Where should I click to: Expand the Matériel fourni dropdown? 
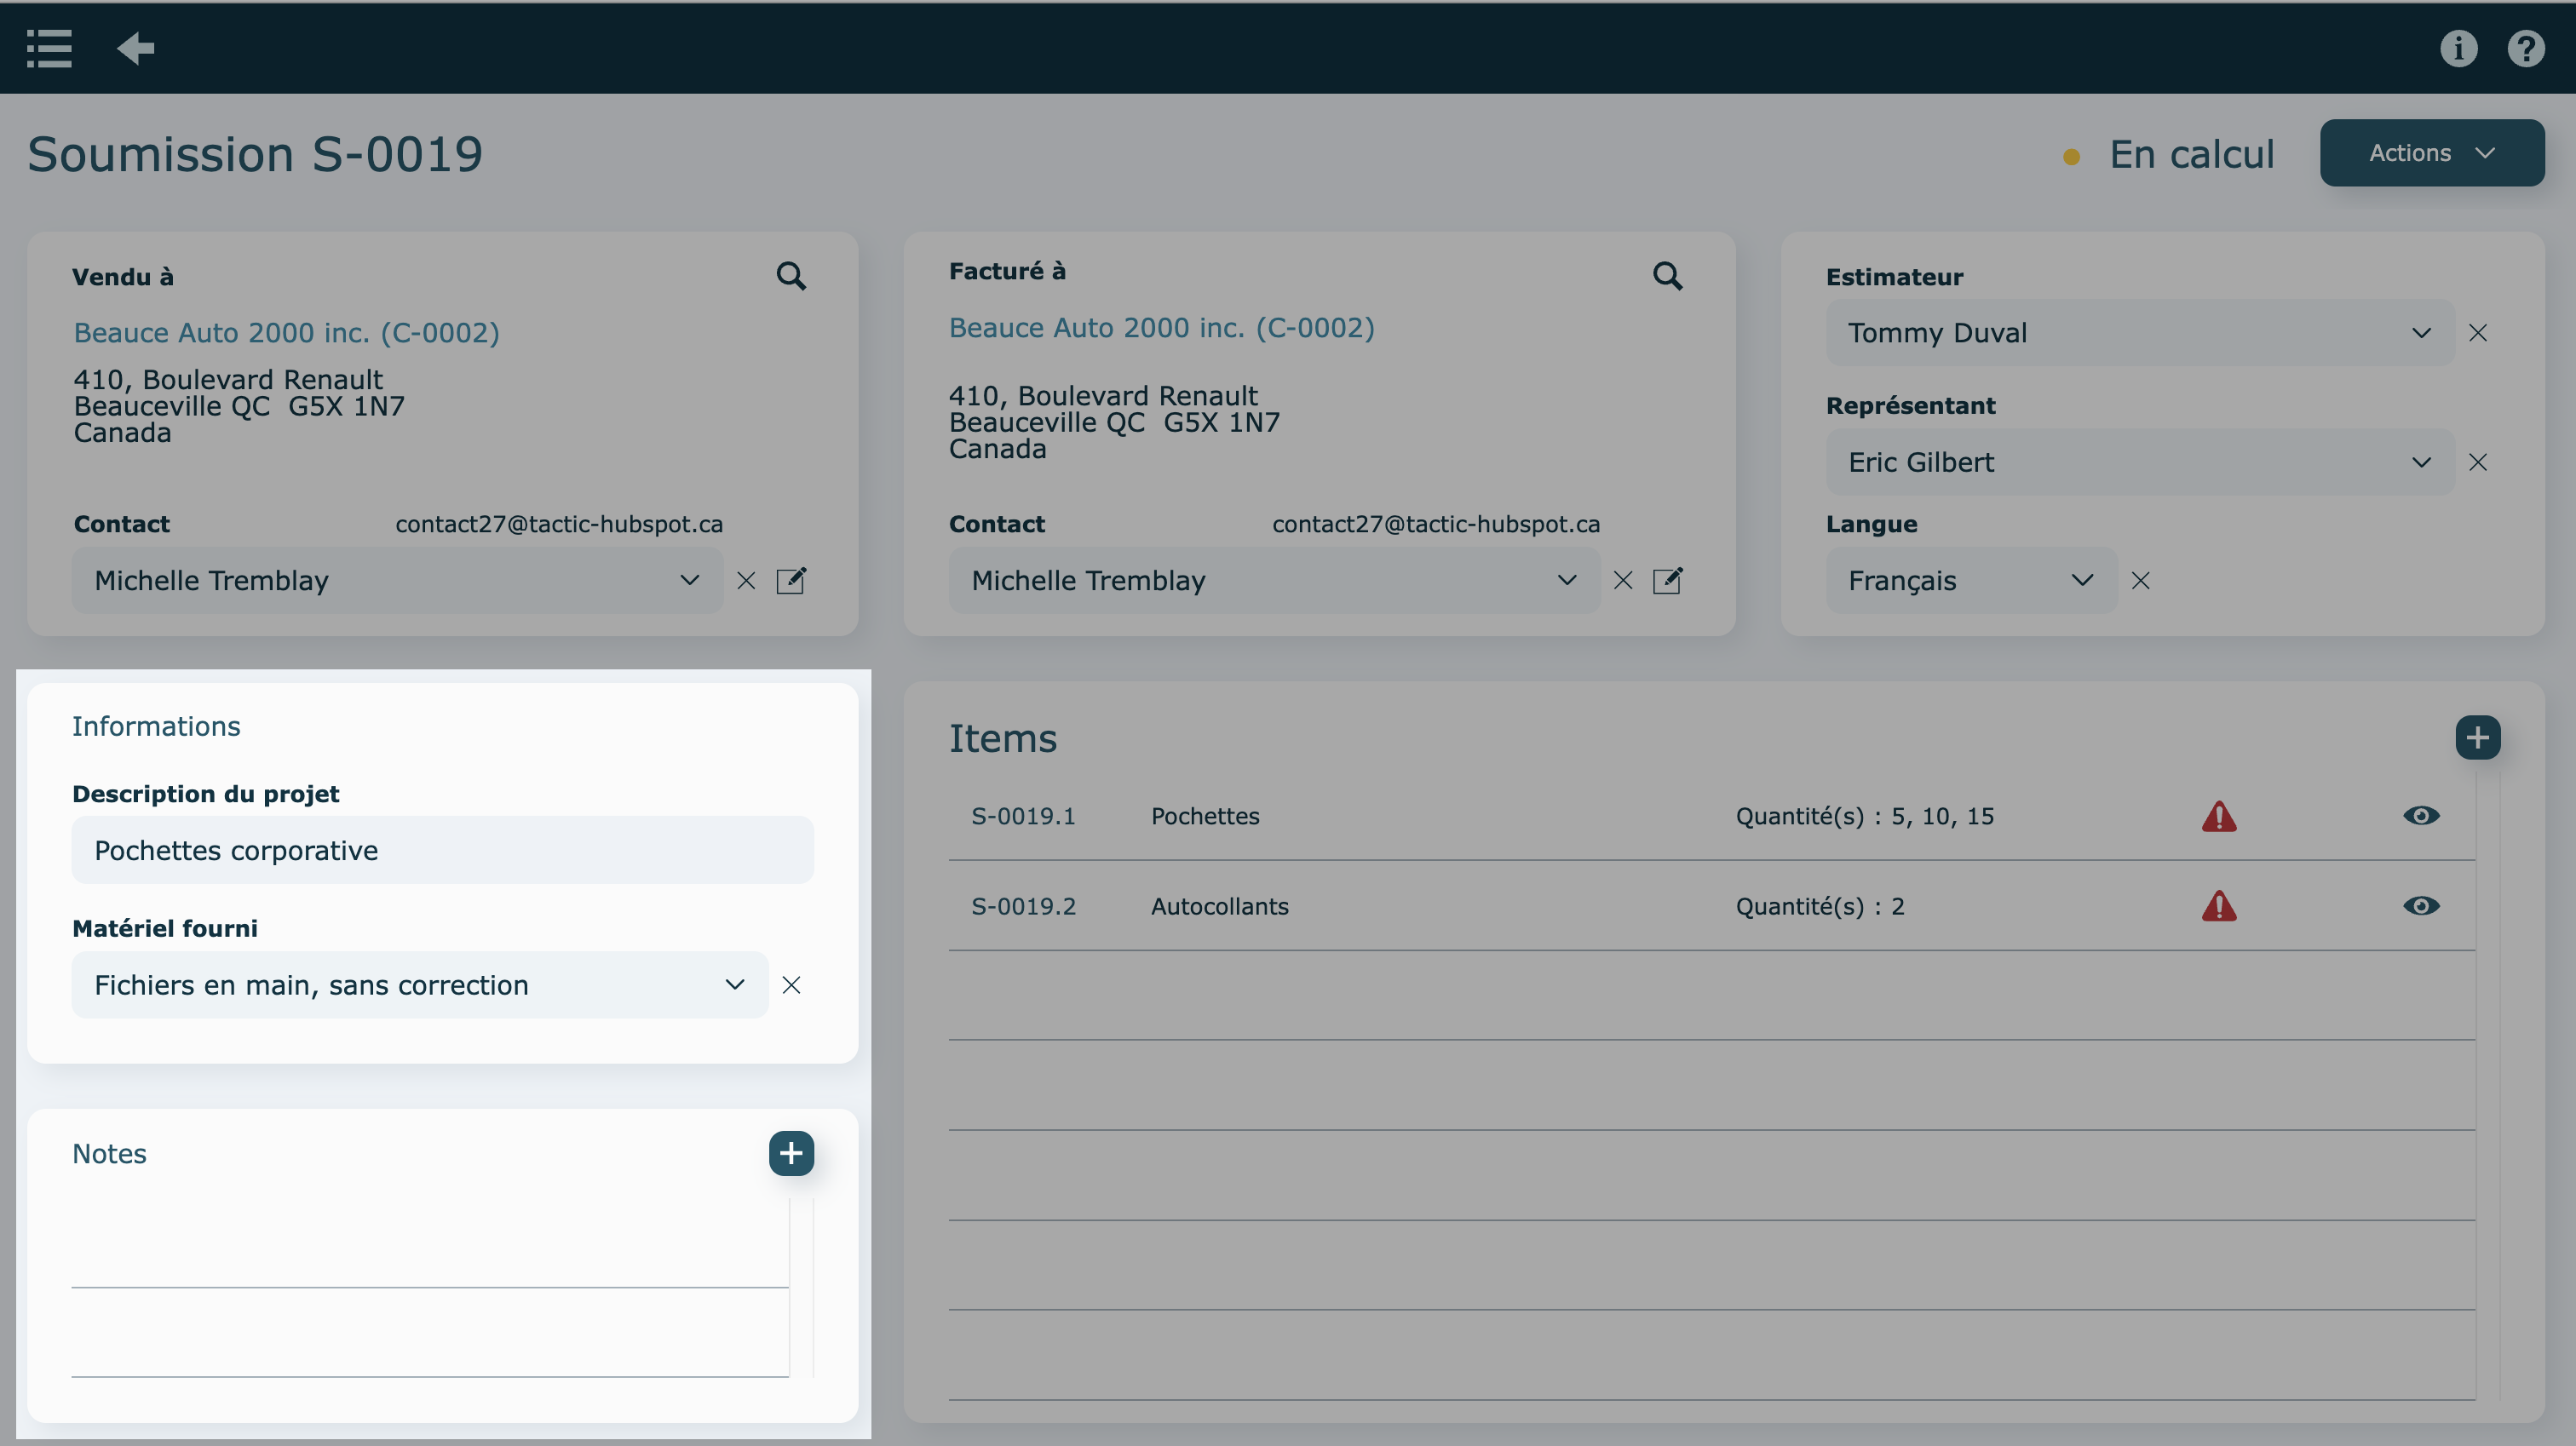click(420, 985)
